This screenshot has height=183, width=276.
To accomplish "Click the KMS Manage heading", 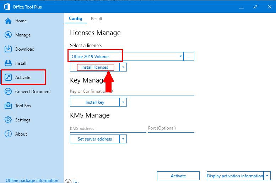I will [x=90, y=115].
